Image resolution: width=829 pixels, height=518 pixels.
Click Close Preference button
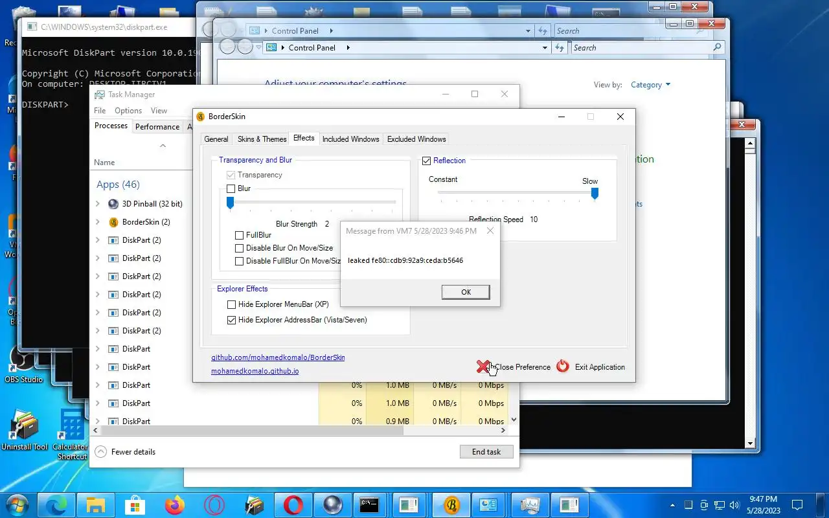(514, 367)
